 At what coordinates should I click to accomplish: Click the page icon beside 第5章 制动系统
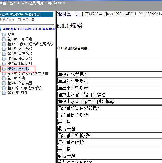click(x=4, y=63)
